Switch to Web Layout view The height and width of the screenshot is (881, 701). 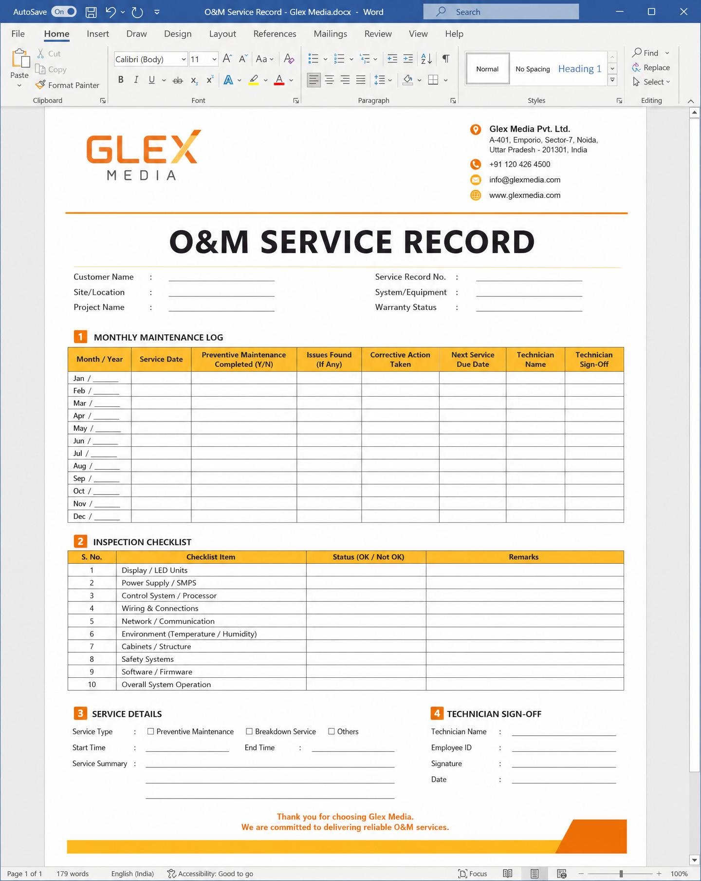coord(562,874)
